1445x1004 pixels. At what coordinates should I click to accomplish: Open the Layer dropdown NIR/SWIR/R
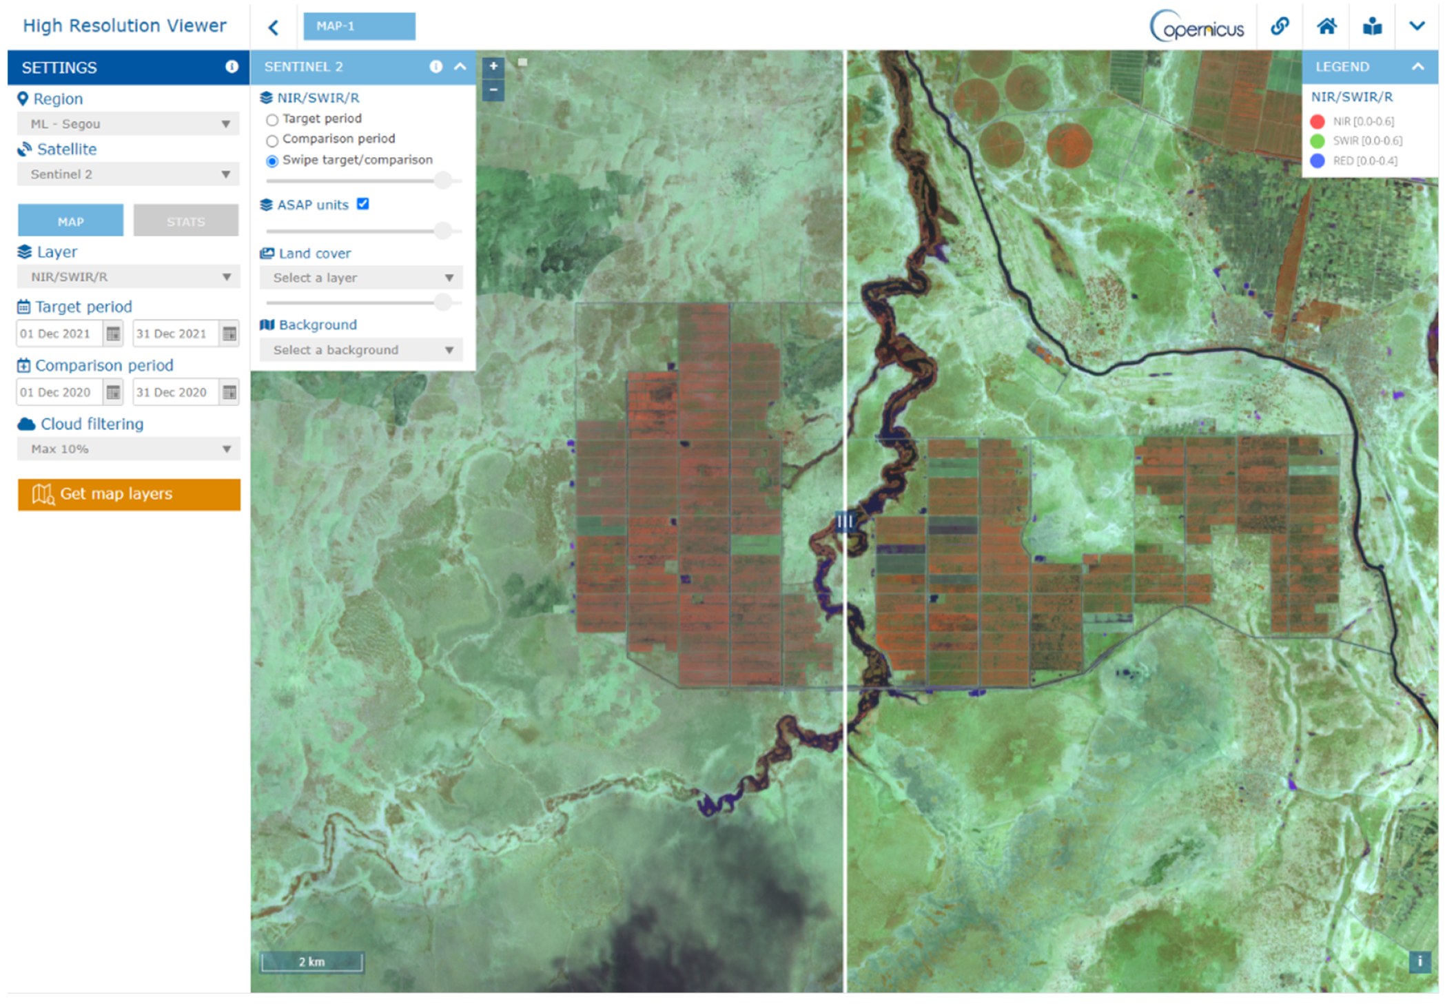point(128,277)
